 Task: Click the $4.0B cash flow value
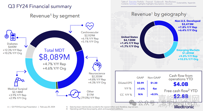181,84
